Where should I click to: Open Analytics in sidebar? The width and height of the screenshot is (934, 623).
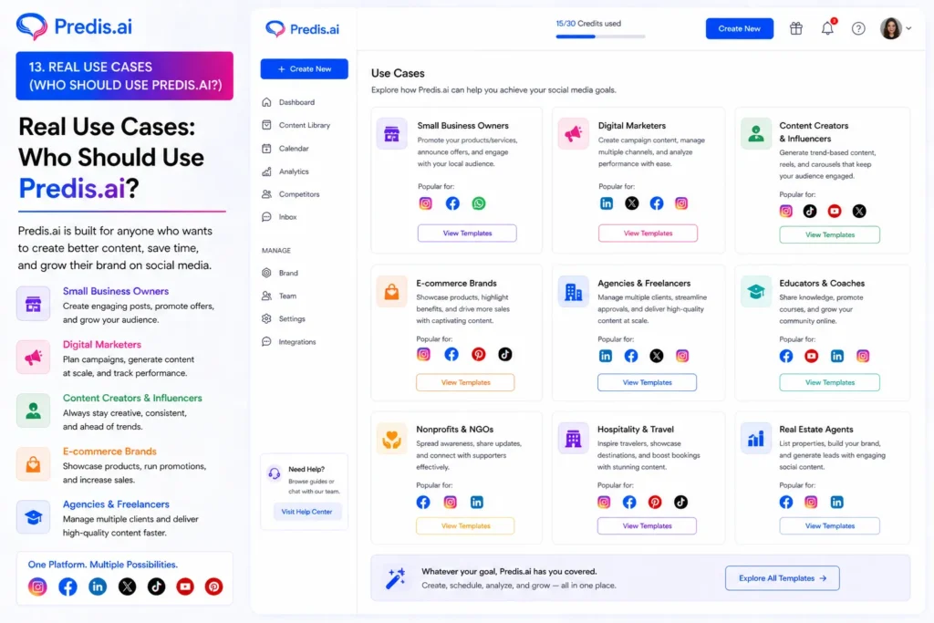click(x=285, y=171)
